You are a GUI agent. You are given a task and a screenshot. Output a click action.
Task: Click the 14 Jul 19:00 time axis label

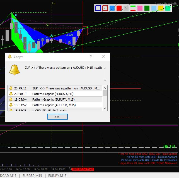58,169
